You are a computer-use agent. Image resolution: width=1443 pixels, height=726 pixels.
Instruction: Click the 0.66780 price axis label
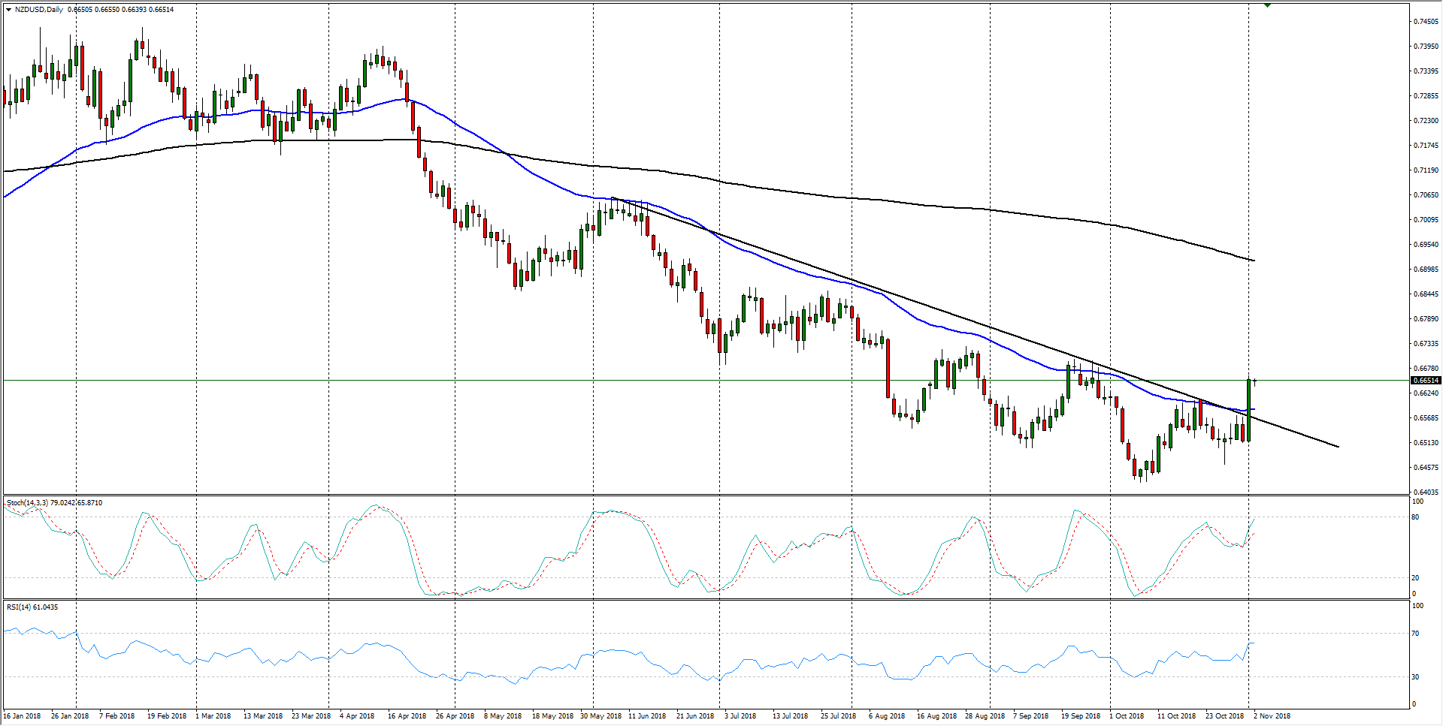pyautogui.click(x=1426, y=369)
